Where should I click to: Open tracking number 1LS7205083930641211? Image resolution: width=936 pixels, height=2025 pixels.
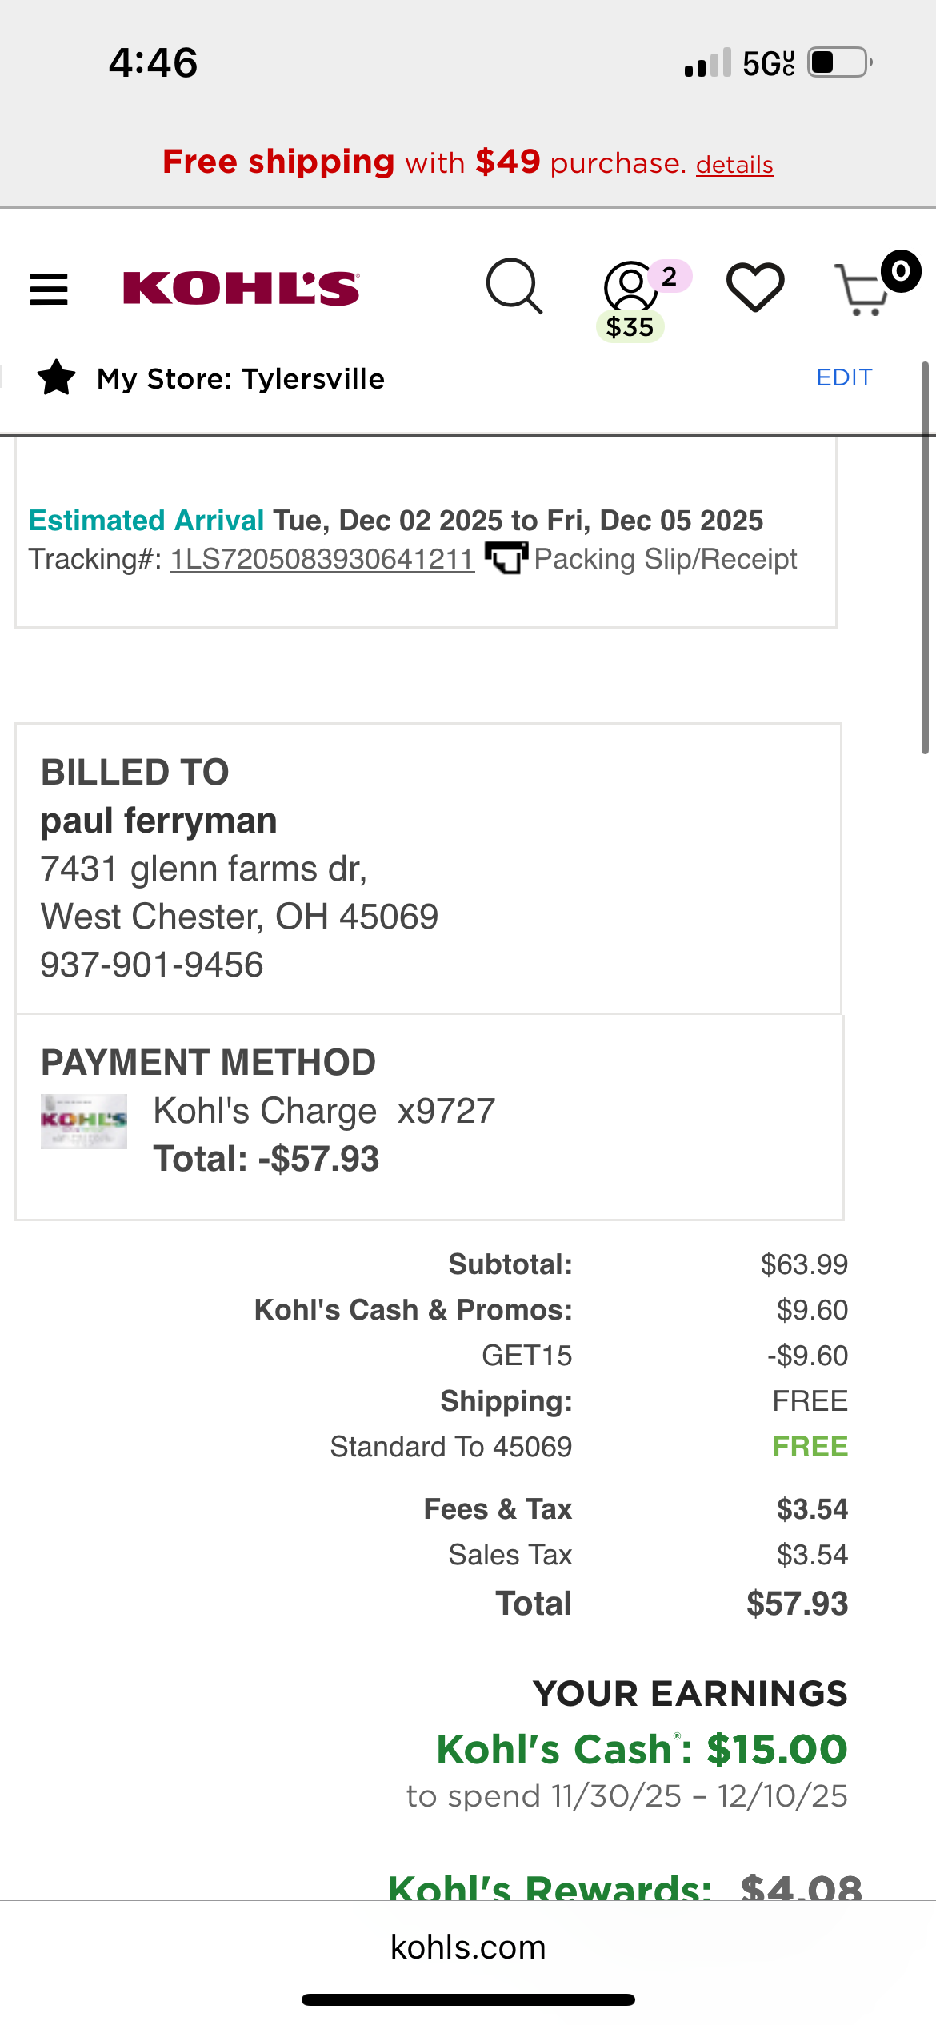tap(322, 559)
